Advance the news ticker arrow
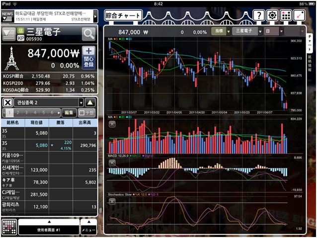317x238 pixels. click(x=95, y=16)
